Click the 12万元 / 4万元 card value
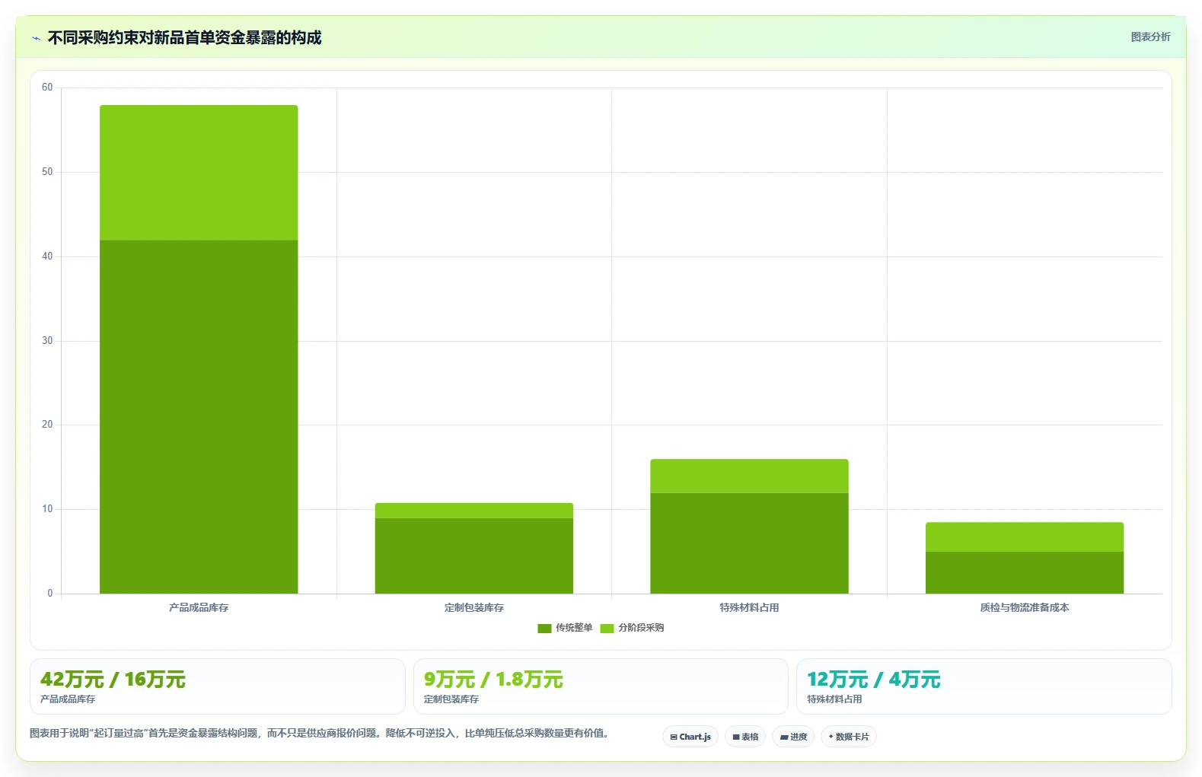The height and width of the screenshot is (777, 1202). (x=874, y=680)
